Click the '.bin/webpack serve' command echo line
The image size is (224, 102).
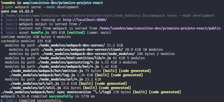[x=108, y=15]
